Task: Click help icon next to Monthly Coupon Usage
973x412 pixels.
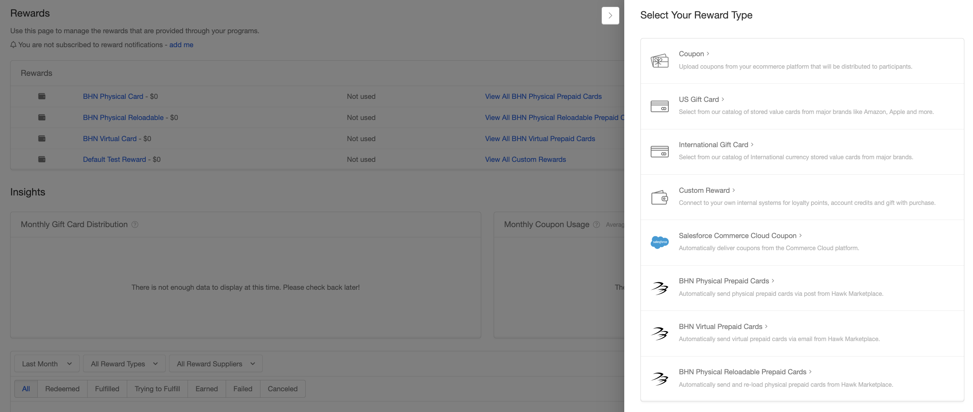Action: tap(596, 225)
